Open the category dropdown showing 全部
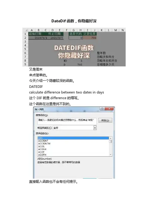Viewport: 148px width, 209px height. (x=95, y=128)
